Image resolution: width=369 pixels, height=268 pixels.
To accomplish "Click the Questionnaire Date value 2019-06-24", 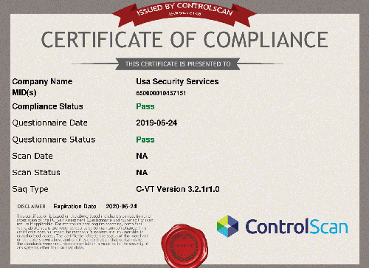I will 156,123.
